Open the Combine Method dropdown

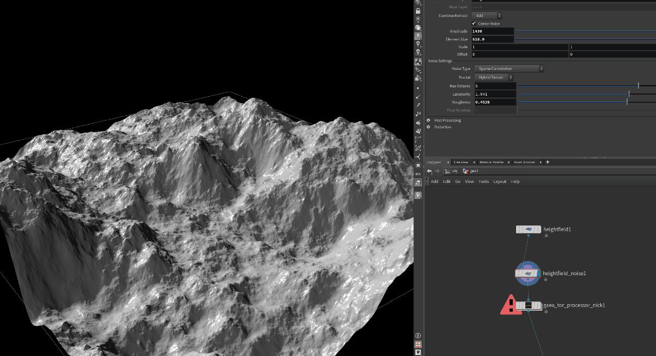[487, 16]
